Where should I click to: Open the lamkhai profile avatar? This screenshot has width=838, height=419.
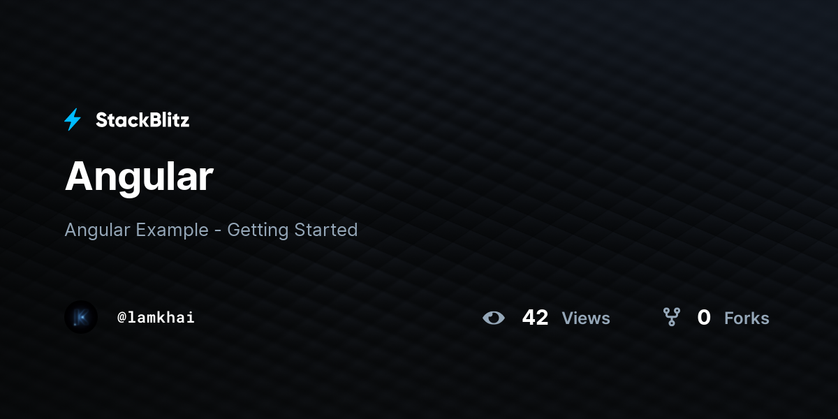tap(81, 317)
